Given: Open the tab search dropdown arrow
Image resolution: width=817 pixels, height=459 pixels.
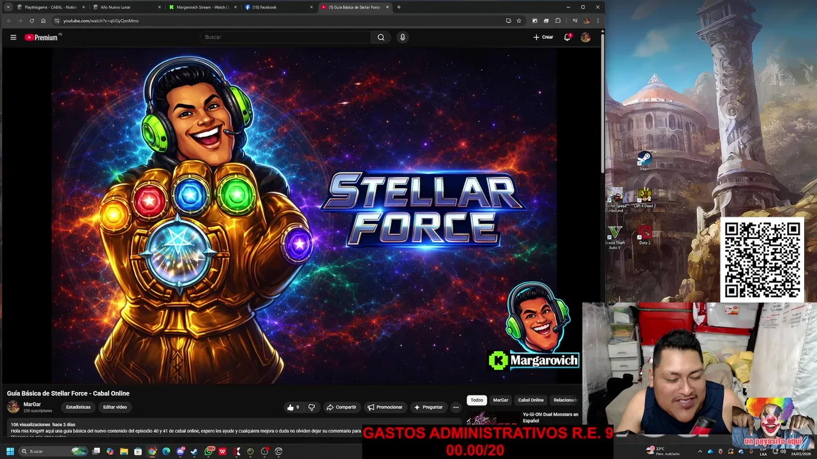Looking at the screenshot, I should (8, 7).
